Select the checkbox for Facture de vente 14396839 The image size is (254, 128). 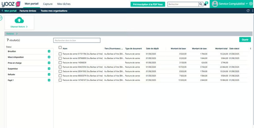60,63
